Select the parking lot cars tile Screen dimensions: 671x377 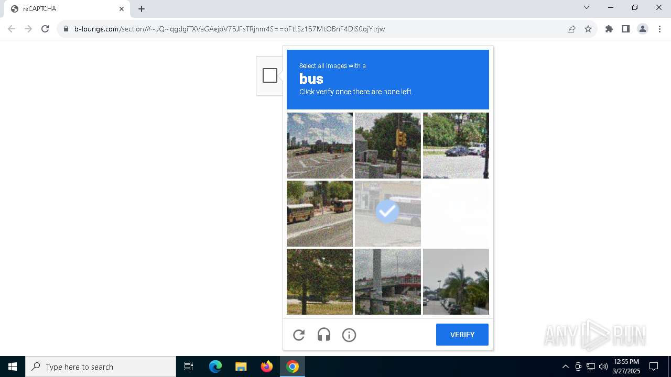(x=456, y=146)
